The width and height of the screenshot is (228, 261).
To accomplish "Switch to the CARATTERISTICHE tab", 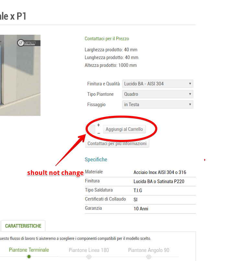I will click(x=23, y=226).
